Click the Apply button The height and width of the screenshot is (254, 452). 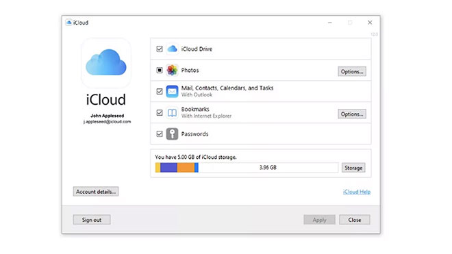click(319, 220)
